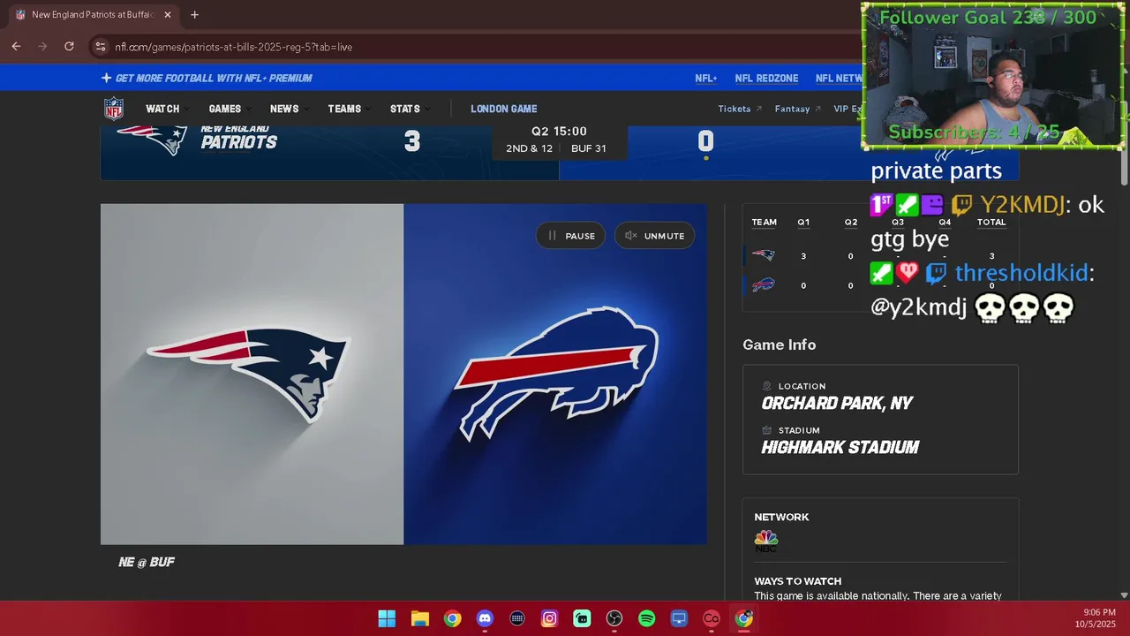The image size is (1130, 636).
Task: Open the Tickets external link
Action: [x=740, y=109]
